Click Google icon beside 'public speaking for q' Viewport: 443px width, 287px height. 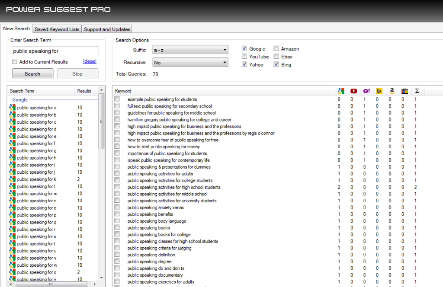(12, 222)
